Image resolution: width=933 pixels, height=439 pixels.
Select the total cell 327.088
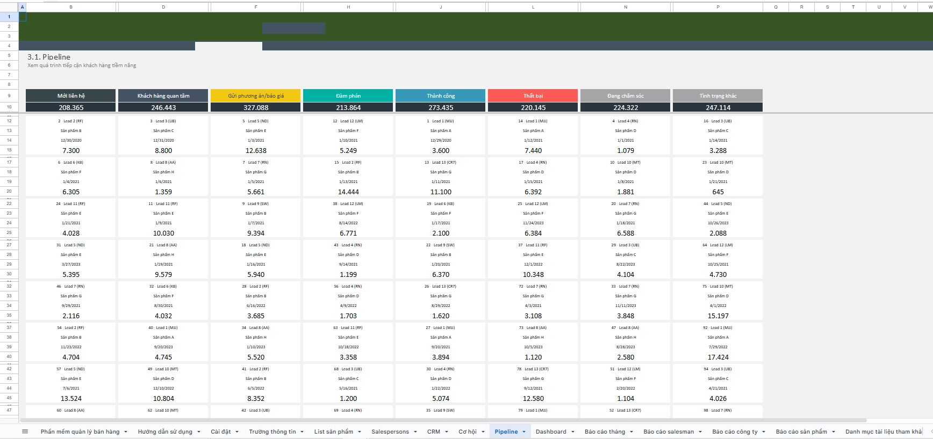(256, 107)
